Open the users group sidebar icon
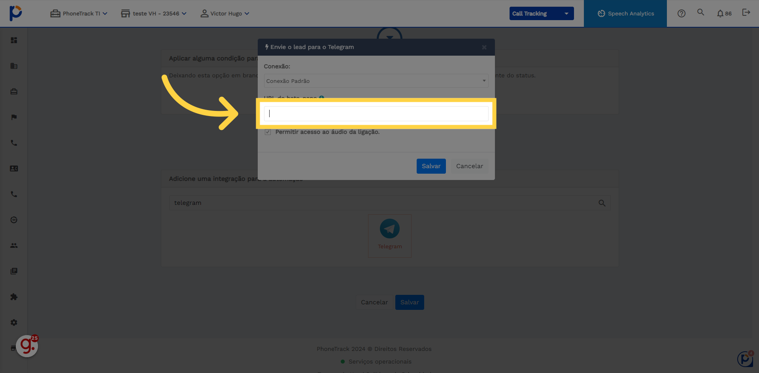The width and height of the screenshot is (759, 373). click(x=14, y=246)
